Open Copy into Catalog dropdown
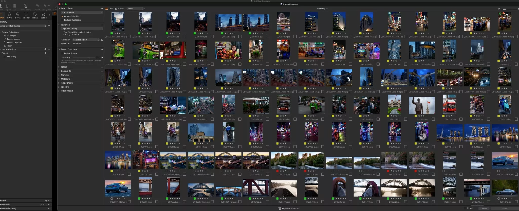519x211 pixels. click(x=82, y=29)
